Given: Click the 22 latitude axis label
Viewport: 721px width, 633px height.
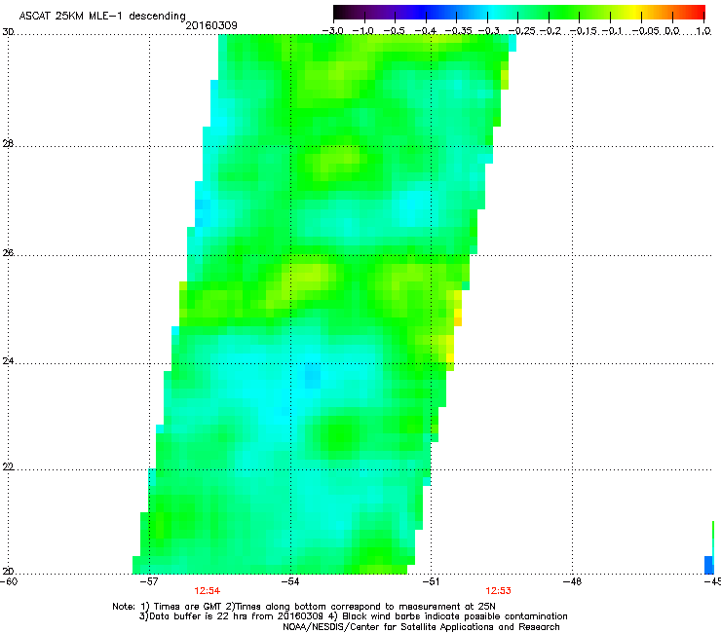Looking at the screenshot, I should tap(8, 467).
